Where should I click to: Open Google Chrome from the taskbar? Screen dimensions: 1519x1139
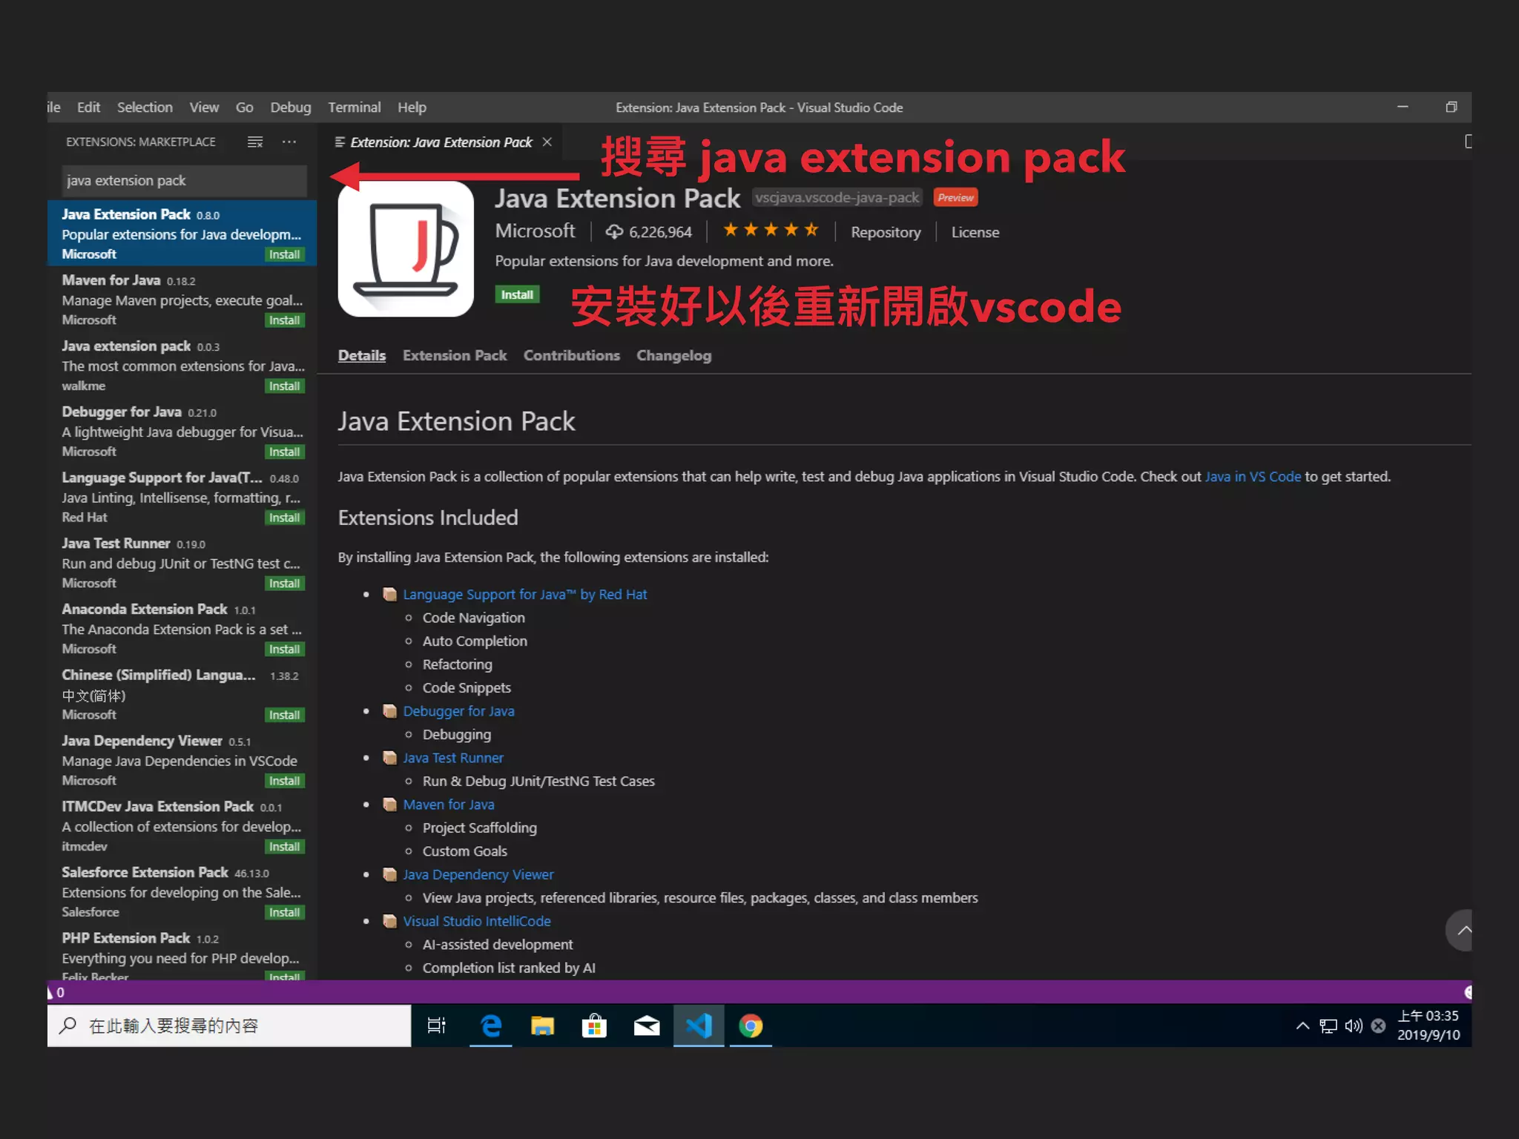[751, 1026]
